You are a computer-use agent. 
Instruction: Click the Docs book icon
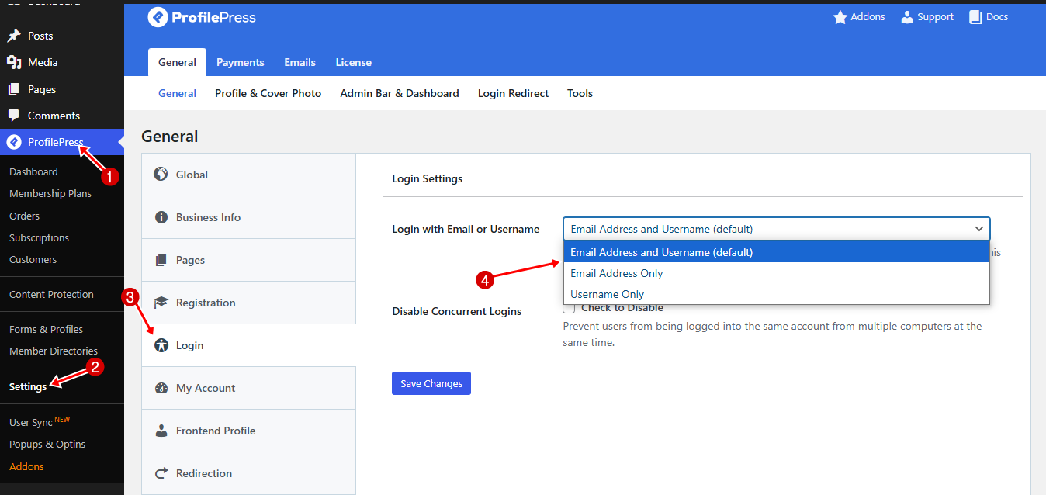pyautogui.click(x=975, y=17)
